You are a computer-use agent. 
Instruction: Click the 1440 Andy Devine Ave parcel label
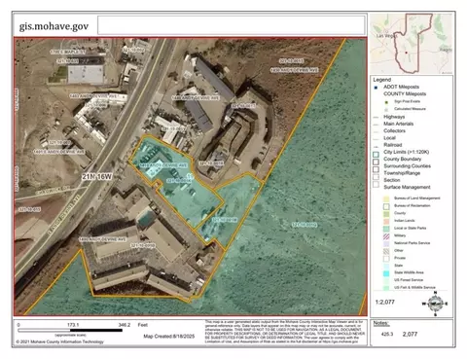point(196,98)
